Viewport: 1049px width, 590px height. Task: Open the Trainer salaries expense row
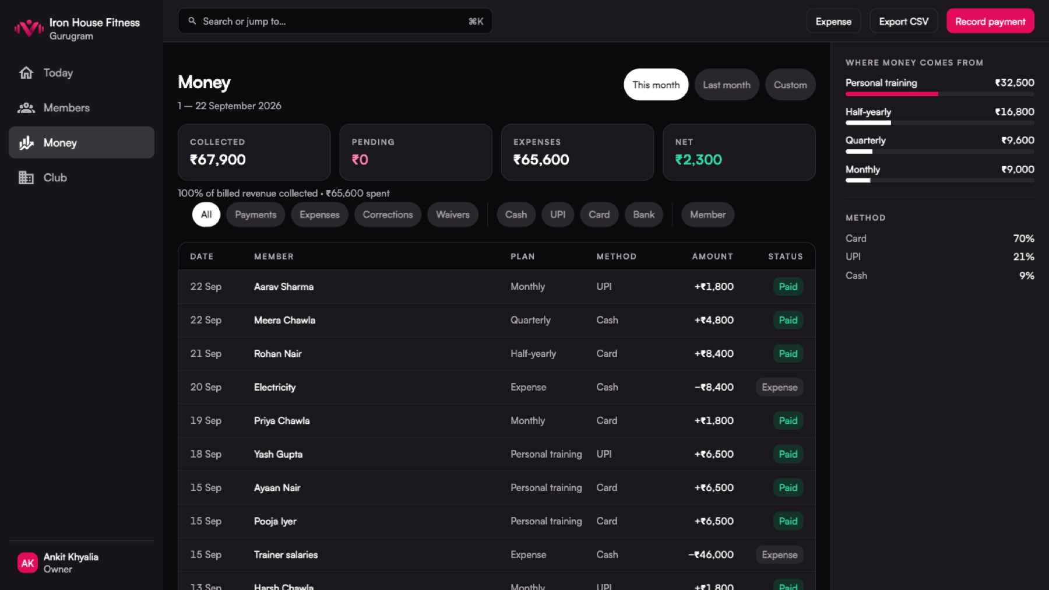point(497,555)
